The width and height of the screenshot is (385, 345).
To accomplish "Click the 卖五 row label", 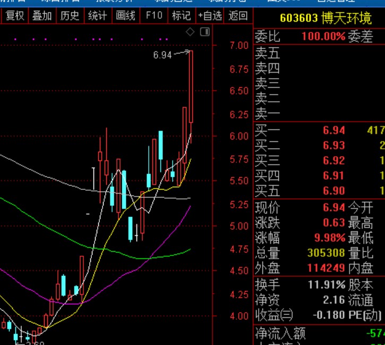I will 268,53.
